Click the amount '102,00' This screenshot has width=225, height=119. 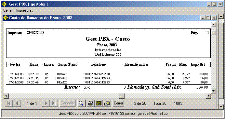203,74
